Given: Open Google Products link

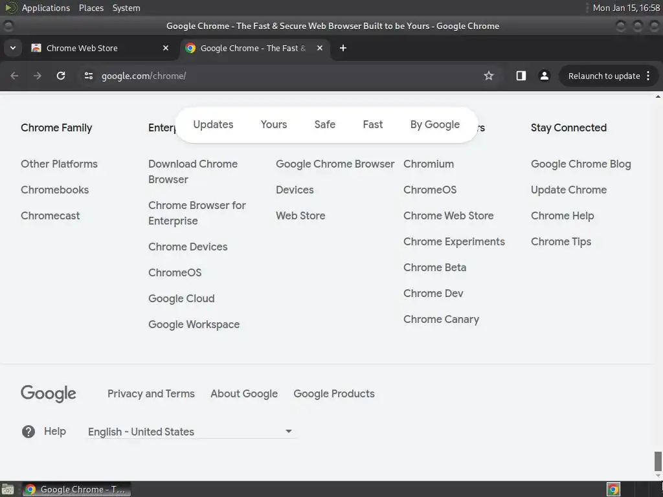Looking at the screenshot, I should point(333,393).
